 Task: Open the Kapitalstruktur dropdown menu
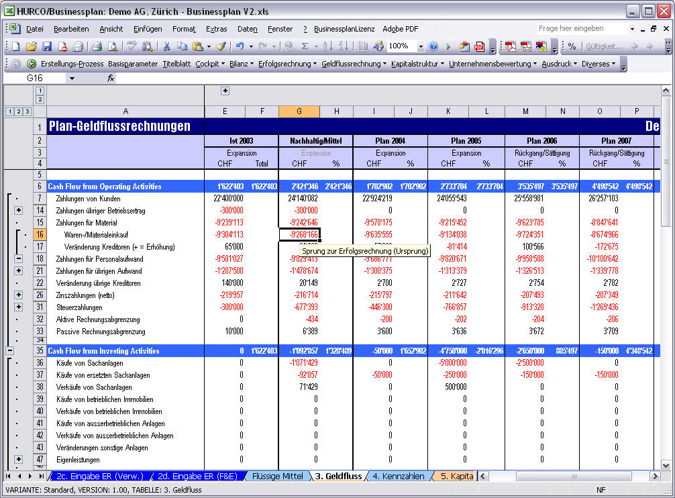click(417, 64)
